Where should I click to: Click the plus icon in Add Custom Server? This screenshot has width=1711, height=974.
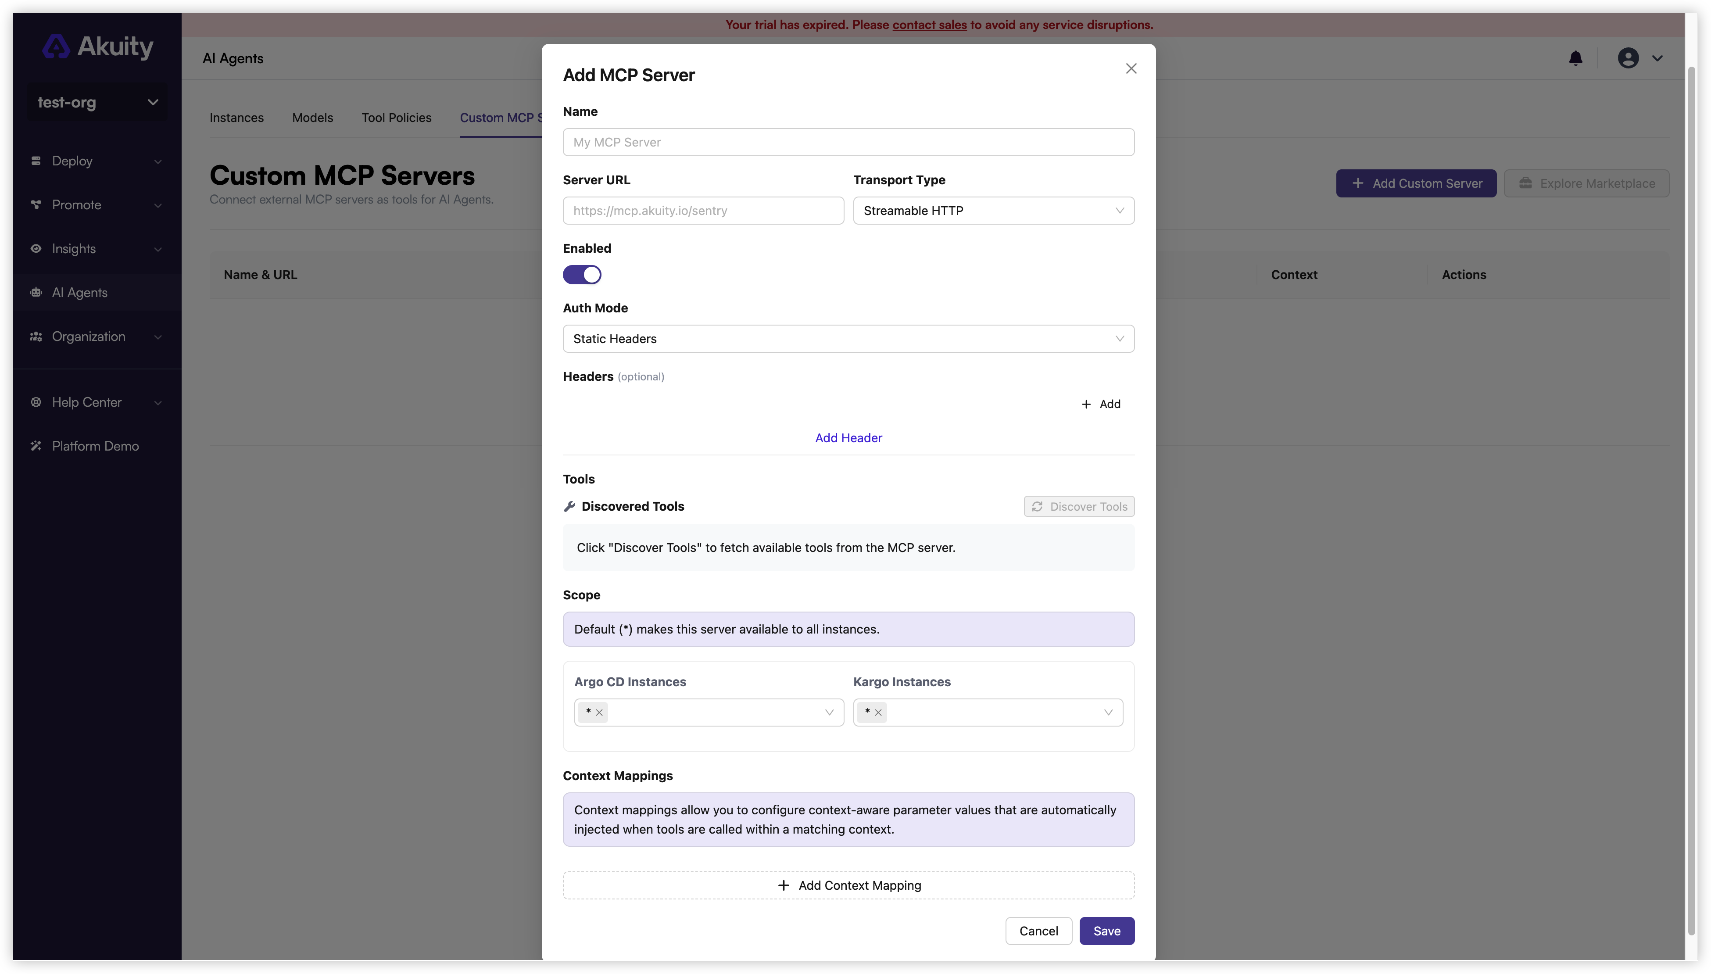1357,183
